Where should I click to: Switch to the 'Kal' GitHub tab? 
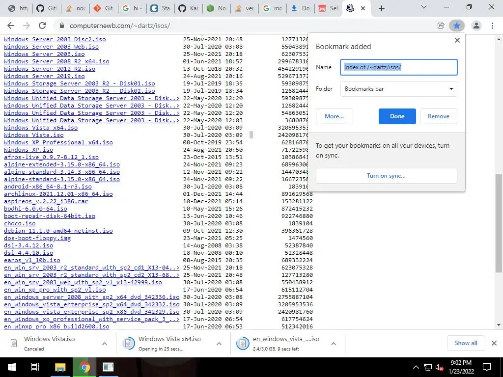188,8
